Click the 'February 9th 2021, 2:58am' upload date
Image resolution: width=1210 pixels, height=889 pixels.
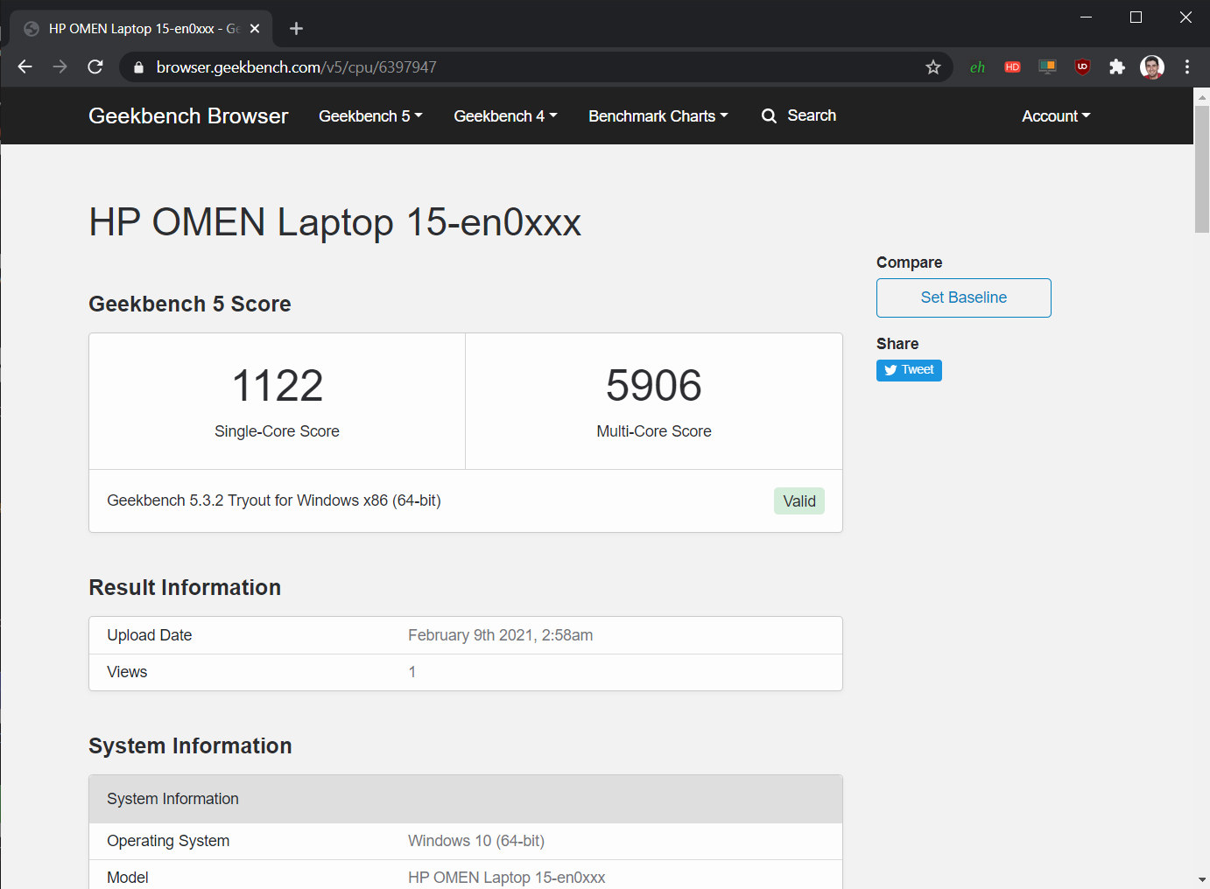(501, 635)
